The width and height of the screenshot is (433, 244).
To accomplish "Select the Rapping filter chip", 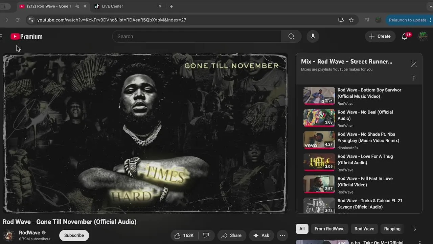I will click(x=392, y=229).
